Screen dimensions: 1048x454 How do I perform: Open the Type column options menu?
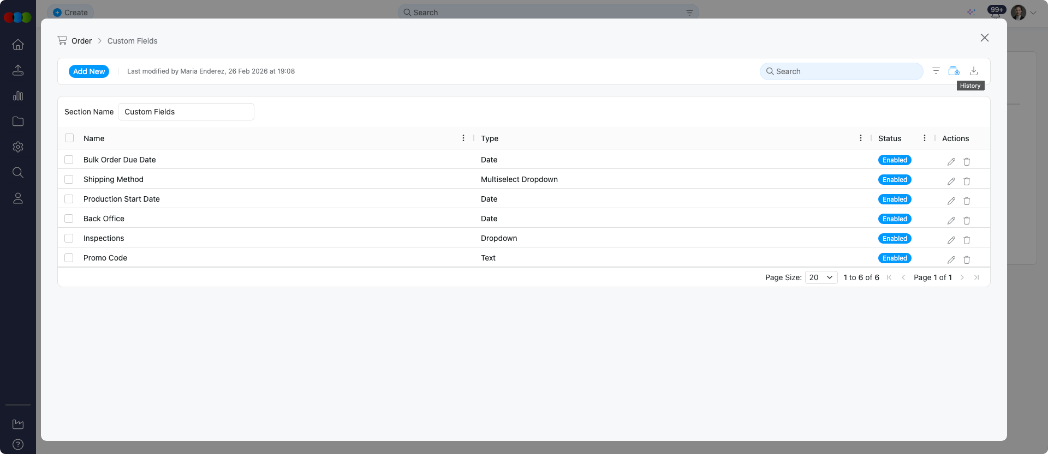(861, 138)
